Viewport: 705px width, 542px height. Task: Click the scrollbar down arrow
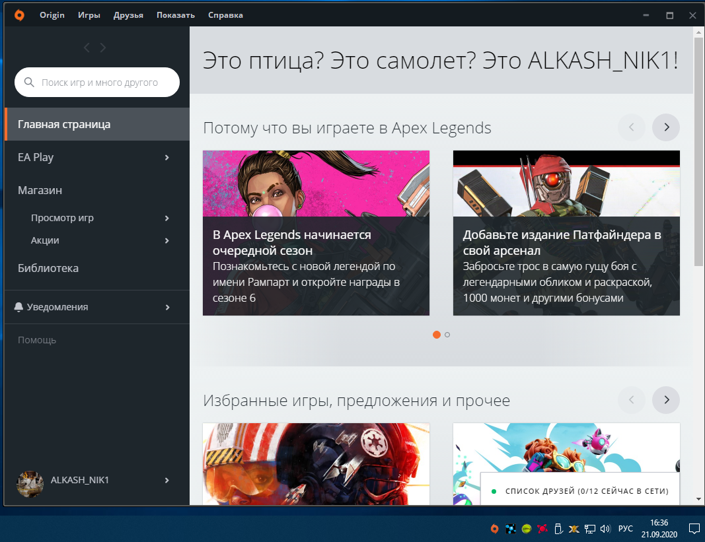(698, 499)
